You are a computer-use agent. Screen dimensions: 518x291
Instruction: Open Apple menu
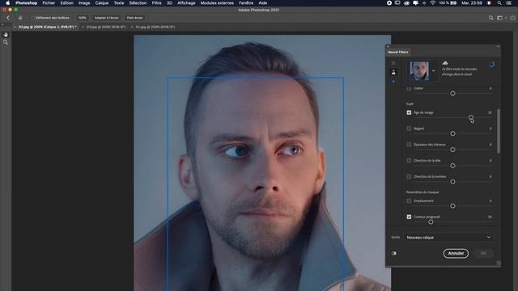(7, 3)
